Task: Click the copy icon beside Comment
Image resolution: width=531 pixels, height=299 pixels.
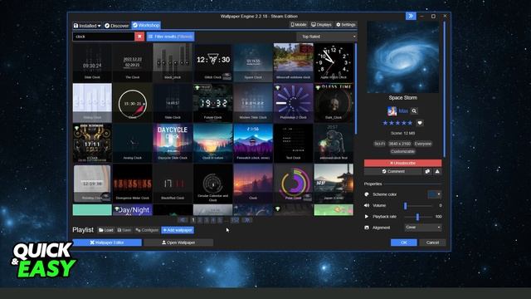Action: click(427, 172)
